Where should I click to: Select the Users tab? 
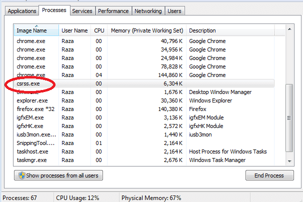[x=174, y=11]
